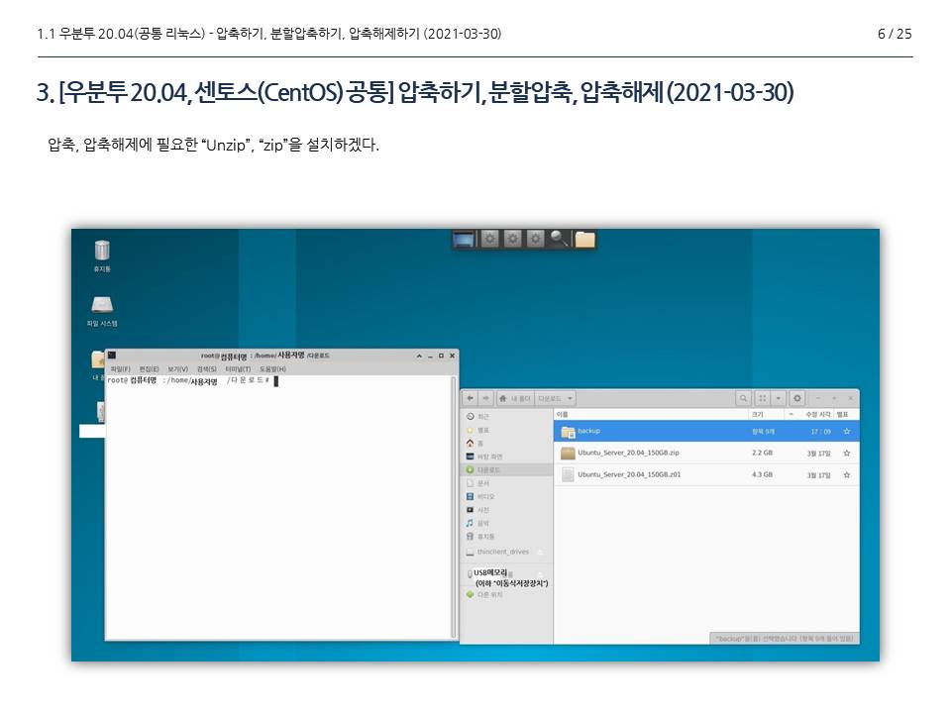Sort files by the 크기 column
This screenshot has height=713, width=951.
(x=767, y=414)
